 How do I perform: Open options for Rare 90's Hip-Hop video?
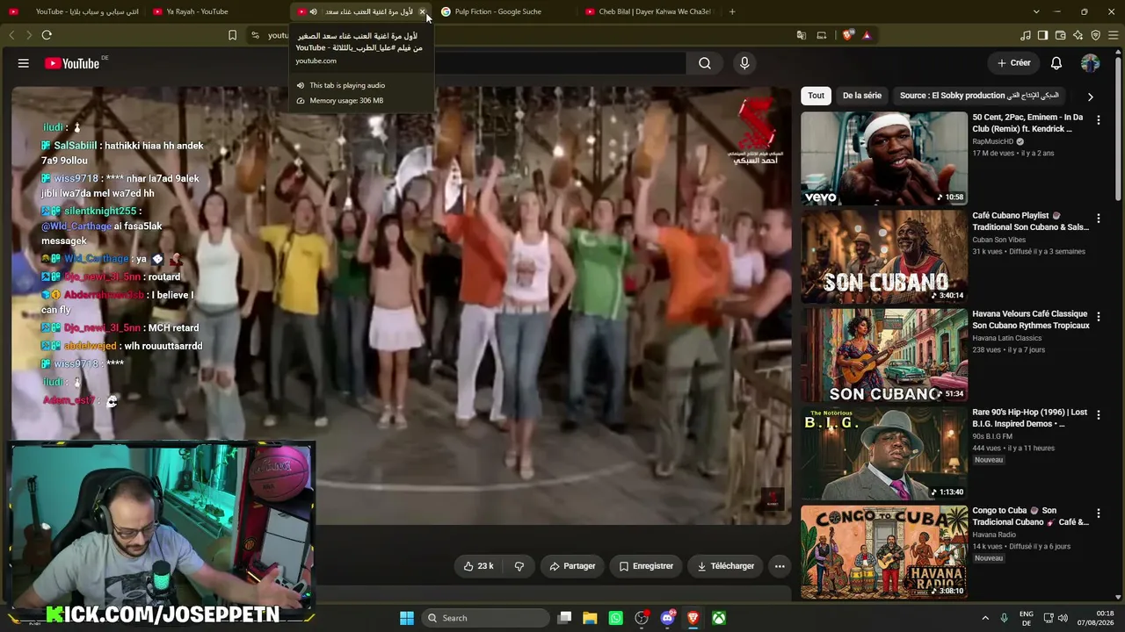click(x=1098, y=414)
